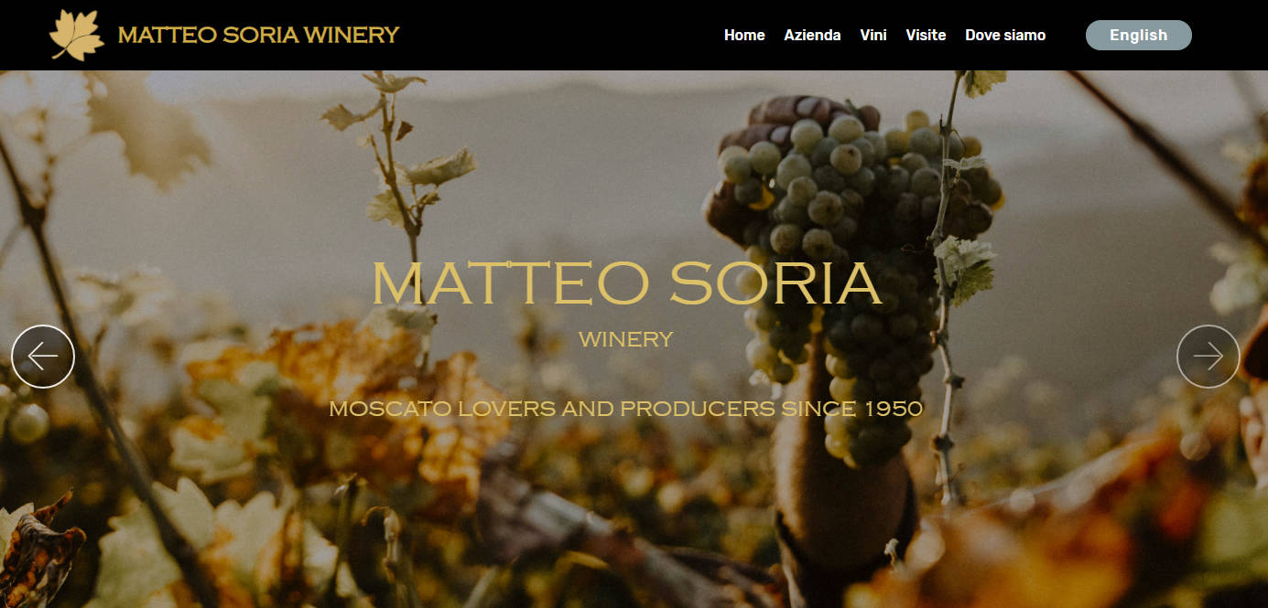Go to previous slide with left arrow
1268x608 pixels.
coord(43,357)
